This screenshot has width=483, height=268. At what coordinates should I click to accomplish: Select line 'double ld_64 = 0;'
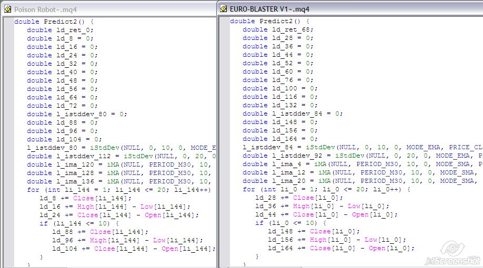62,97
